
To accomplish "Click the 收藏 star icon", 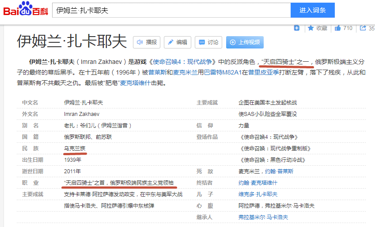I will [x=311, y=28].
